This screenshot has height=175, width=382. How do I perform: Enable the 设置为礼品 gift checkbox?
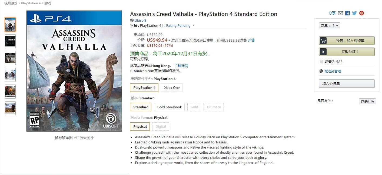[x=321, y=62]
